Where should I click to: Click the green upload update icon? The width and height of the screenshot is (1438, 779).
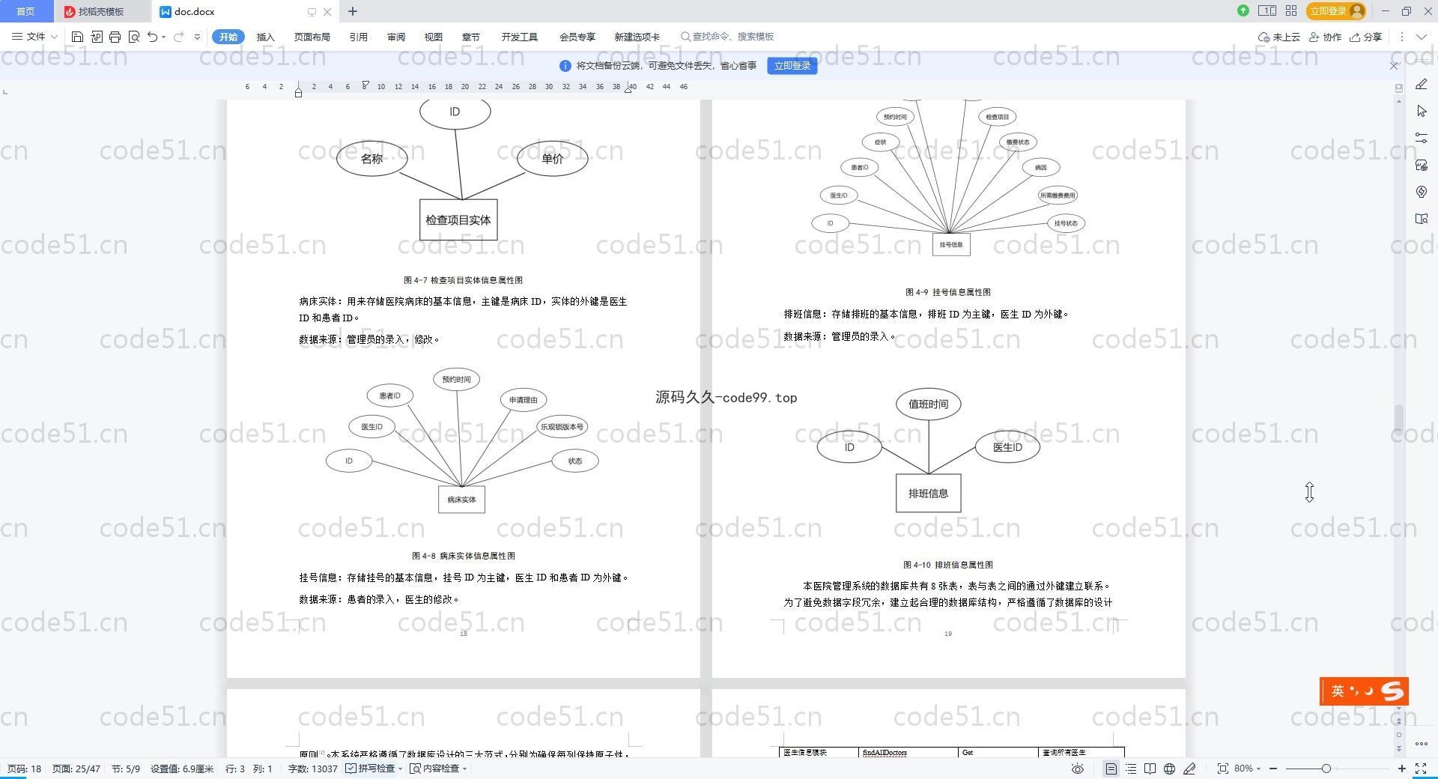coord(1243,10)
